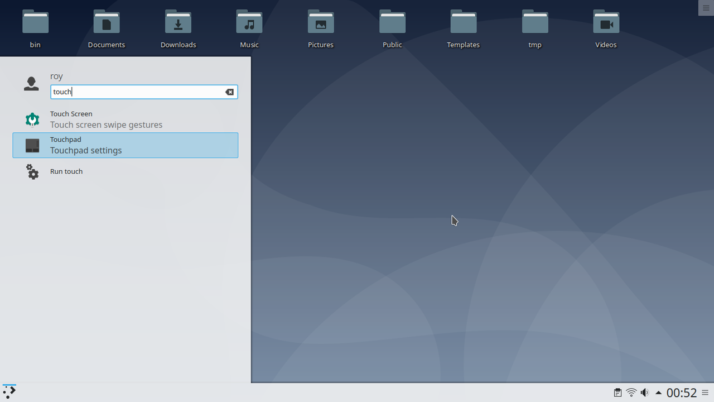Click the 00:52 clock
This screenshot has height=402, width=714.
[682, 393]
